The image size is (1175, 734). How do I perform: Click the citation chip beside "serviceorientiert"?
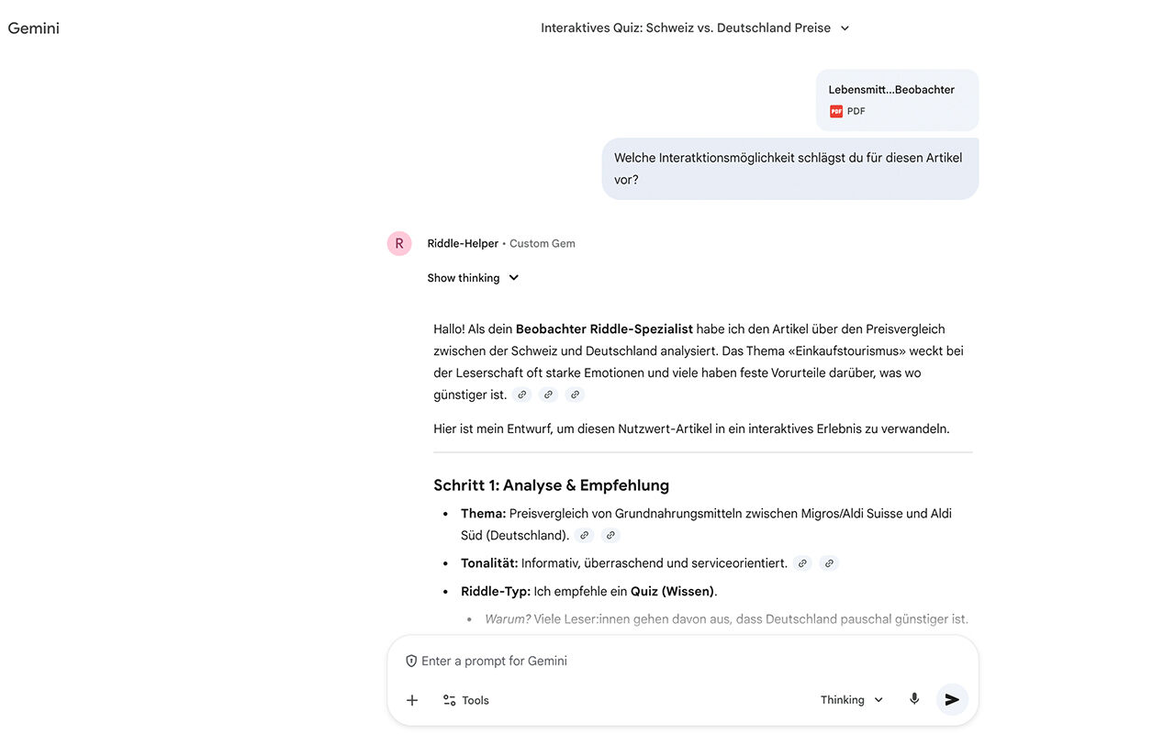click(802, 562)
